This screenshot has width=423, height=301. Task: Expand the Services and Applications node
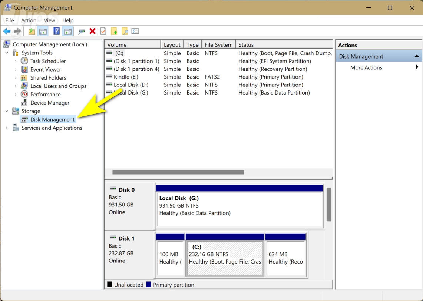coord(7,128)
